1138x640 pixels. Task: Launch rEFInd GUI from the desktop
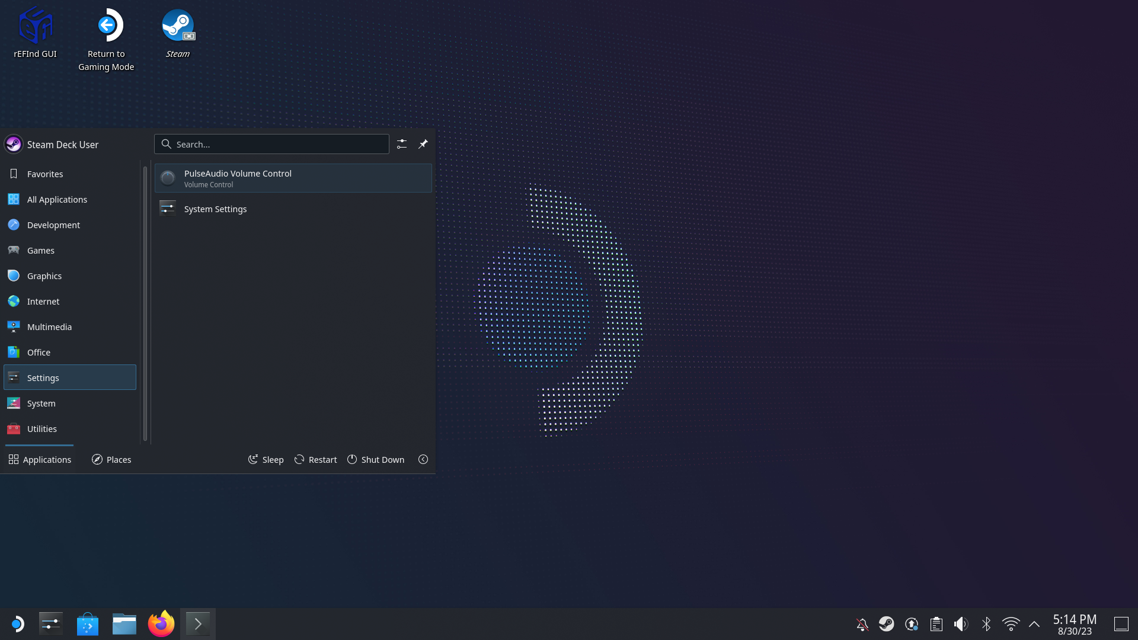35,25
